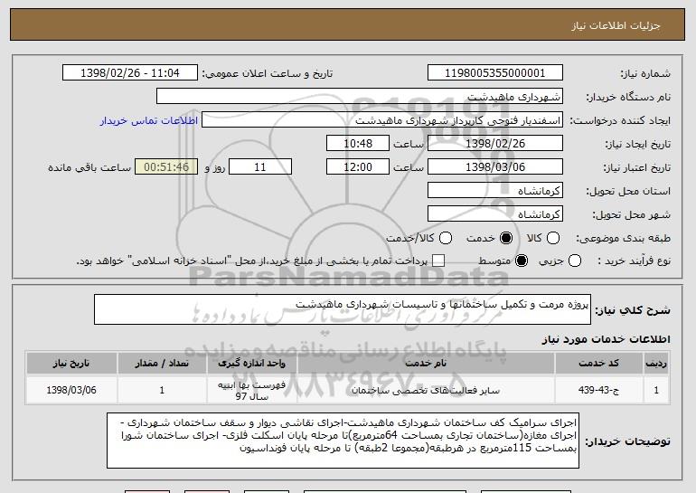Click the need number field 1198005355000001
Viewport: 696px width, 493px height.
pyautogui.click(x=495, y=73)
